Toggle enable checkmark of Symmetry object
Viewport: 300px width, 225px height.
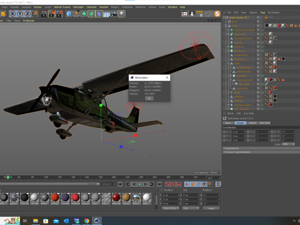(x=262, y=76)
